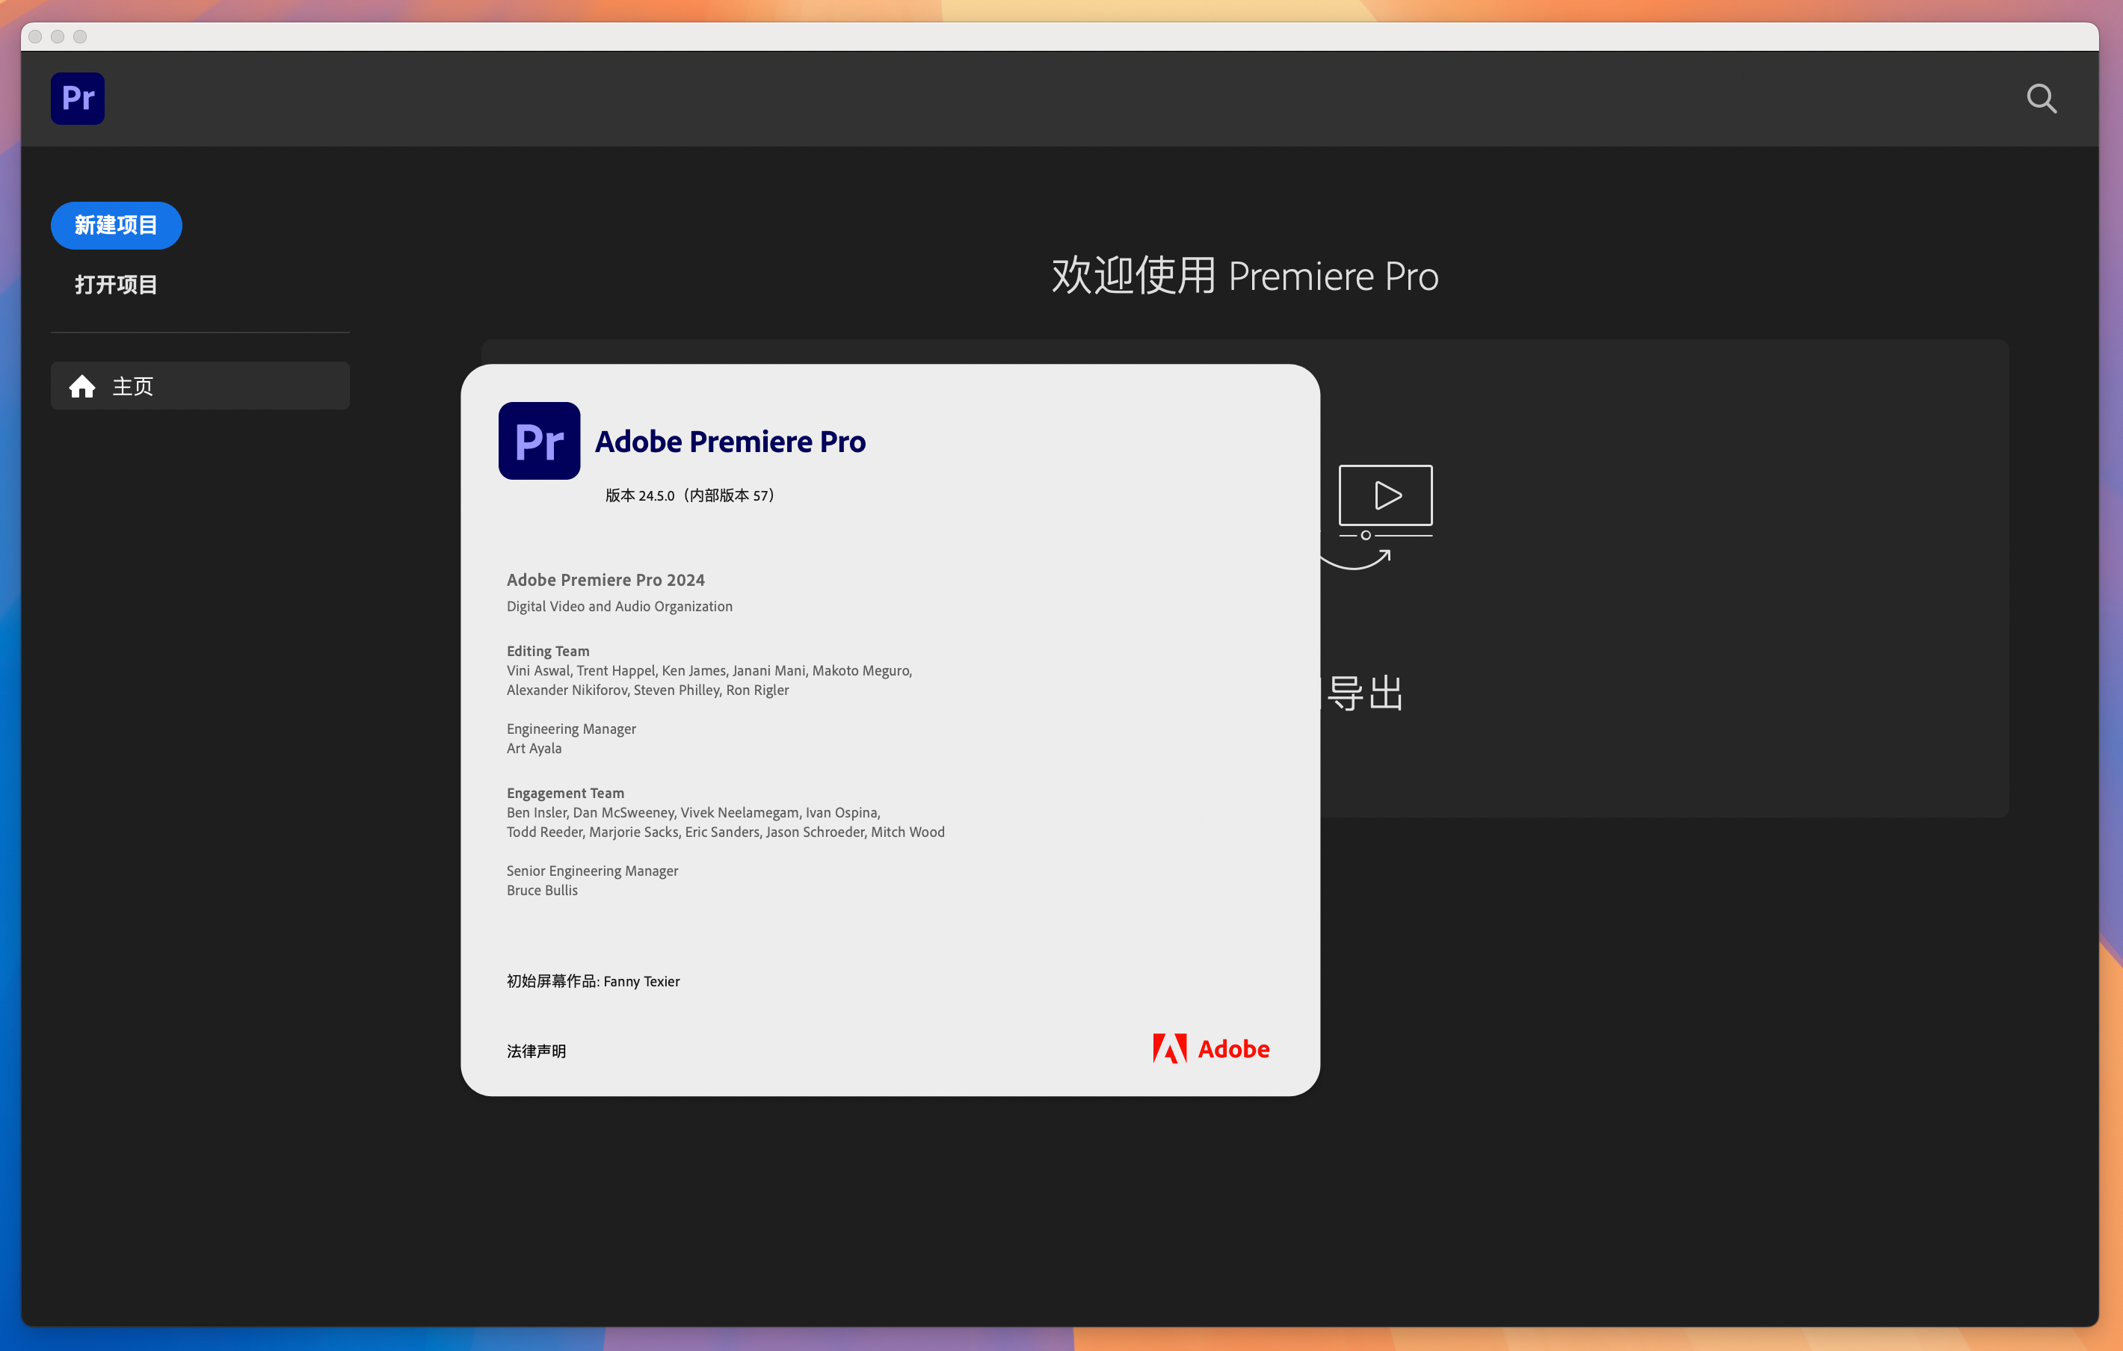Open the search magnifier icon
Screen dimensions: 2123x1351
coord(2041,98)
